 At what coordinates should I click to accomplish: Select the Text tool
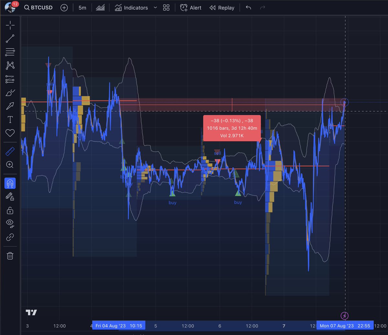coord(10,119)
